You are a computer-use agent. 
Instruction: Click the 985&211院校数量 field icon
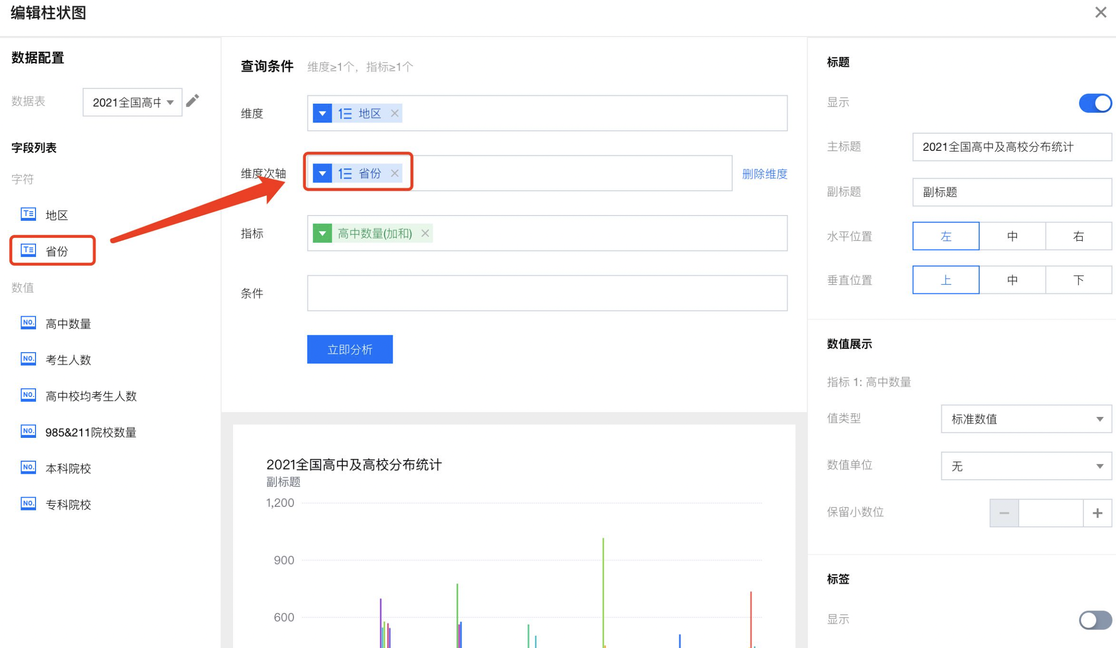[28, 432]
